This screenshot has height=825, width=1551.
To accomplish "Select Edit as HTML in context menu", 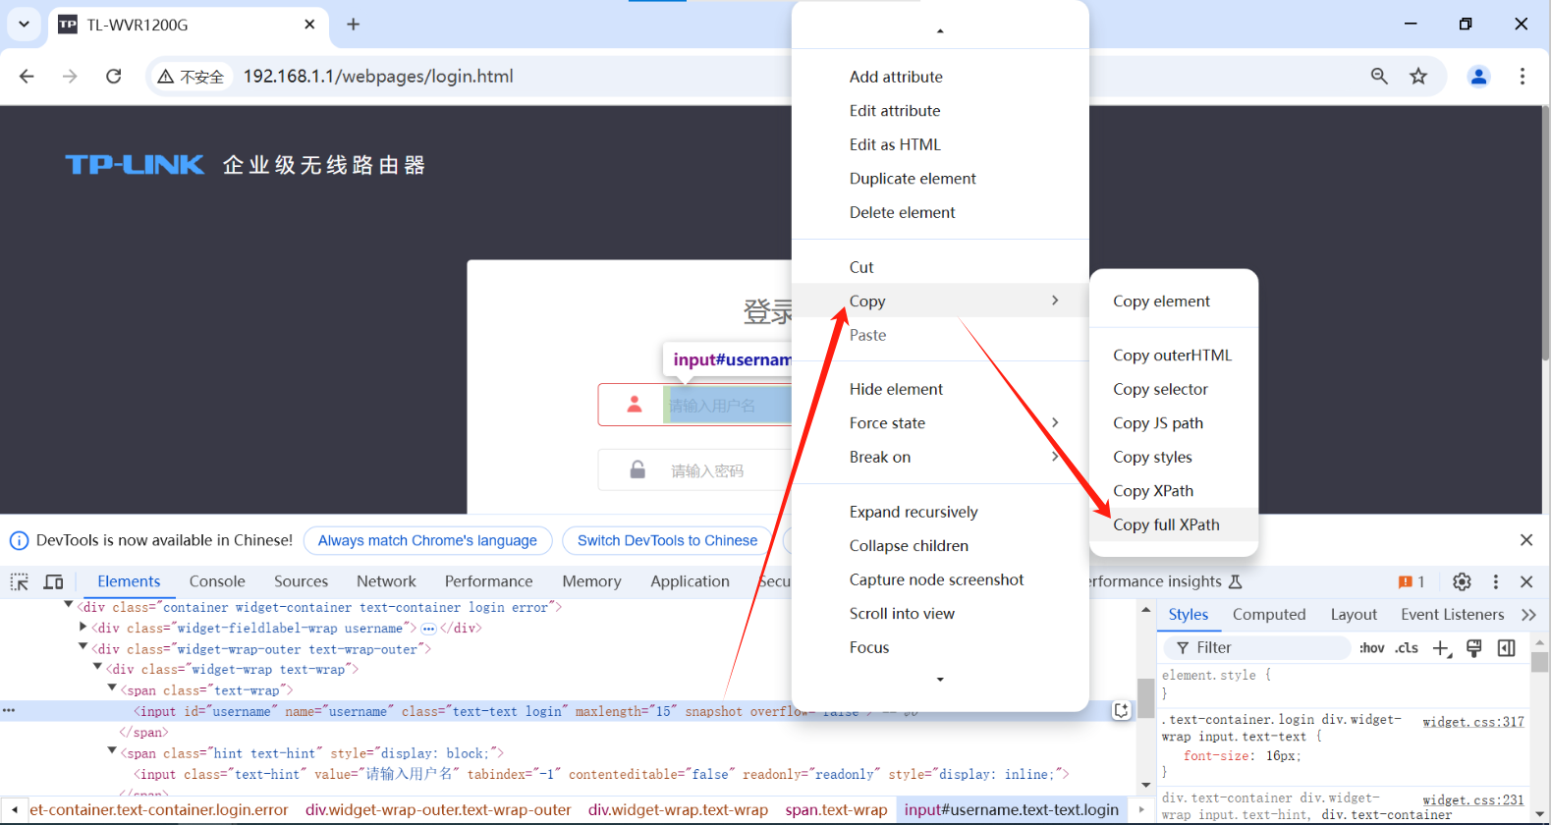I will pyautogui.click(x=895, y=144).
